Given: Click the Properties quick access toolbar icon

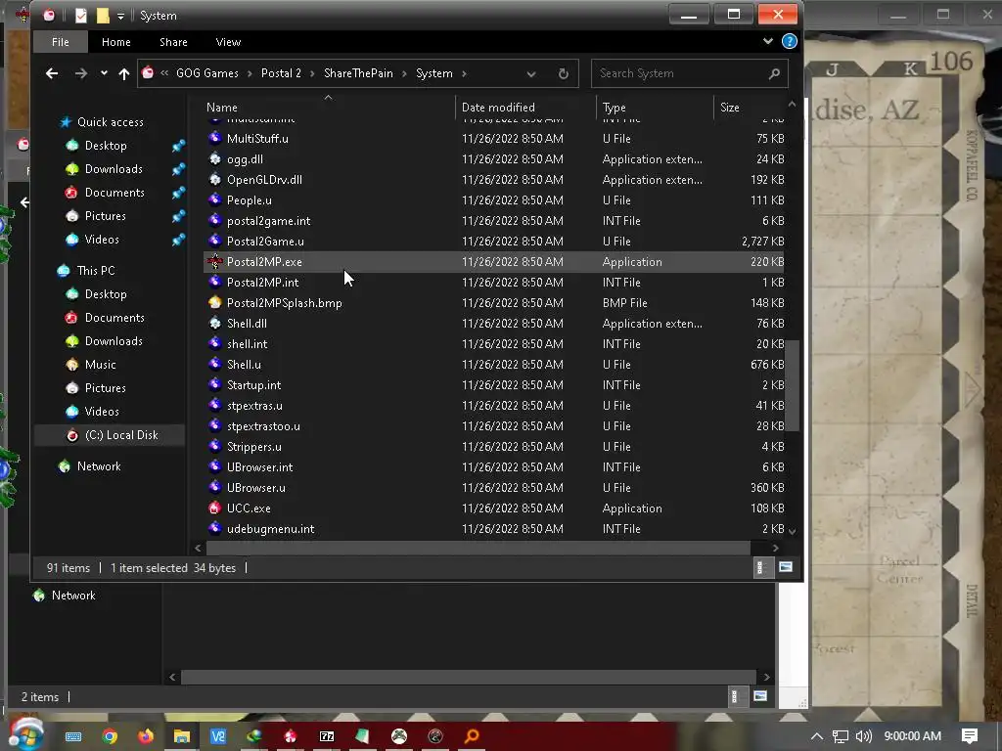Looking at the screenshot, I should (80, 16).
